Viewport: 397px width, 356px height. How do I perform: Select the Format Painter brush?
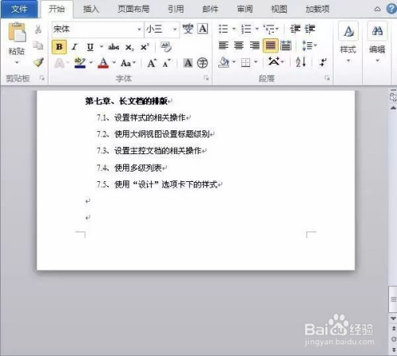point(39,63)
